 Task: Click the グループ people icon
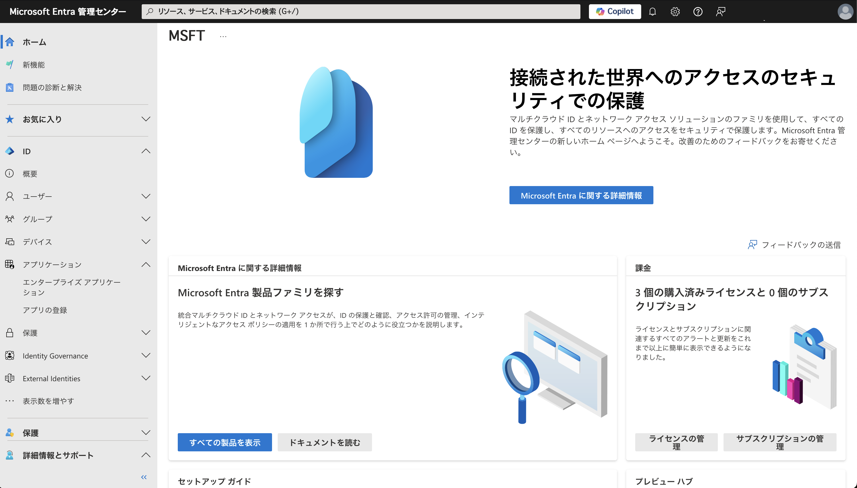[10, 219]
